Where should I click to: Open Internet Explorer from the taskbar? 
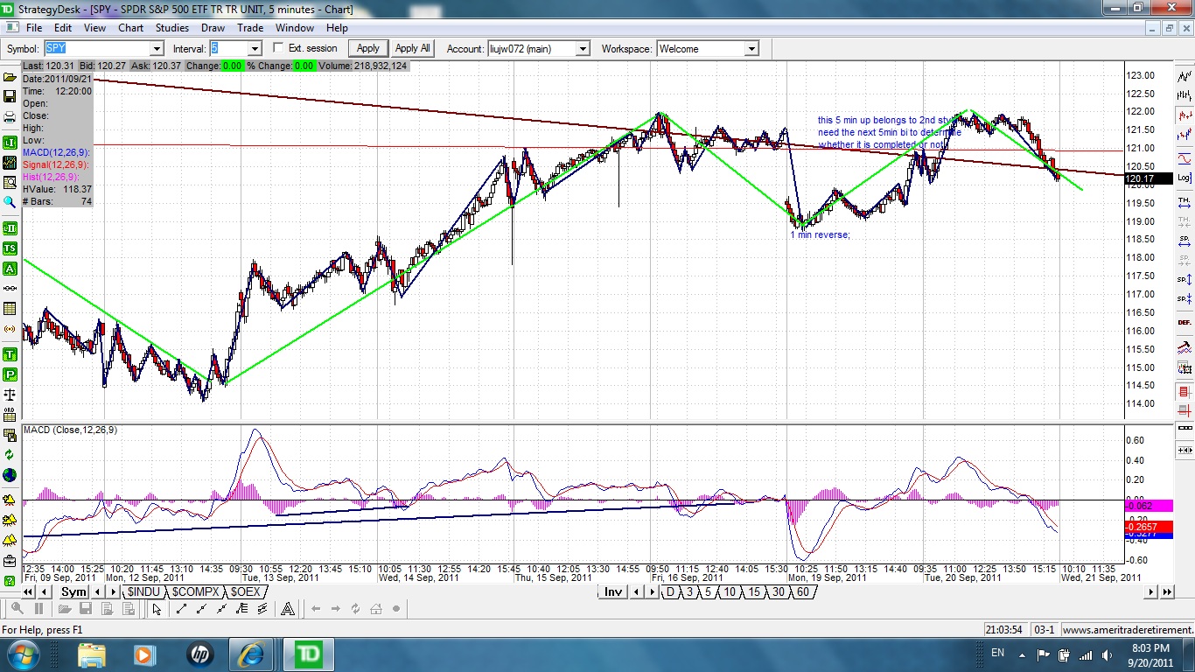(252, 654)
